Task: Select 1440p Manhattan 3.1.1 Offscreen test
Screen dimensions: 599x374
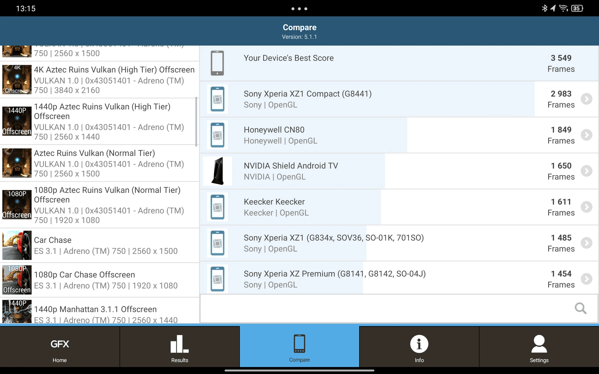Action: [x=100, y=311]
